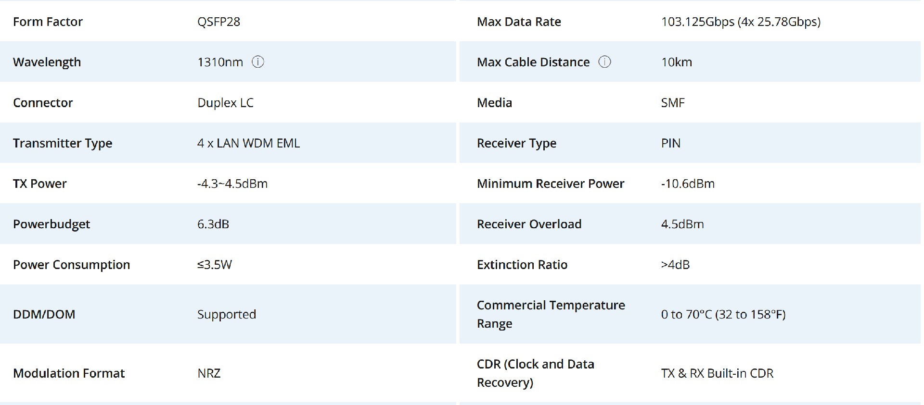Click the Extinction Ratio label
924x405 pixels.
[x=522, y=265]
